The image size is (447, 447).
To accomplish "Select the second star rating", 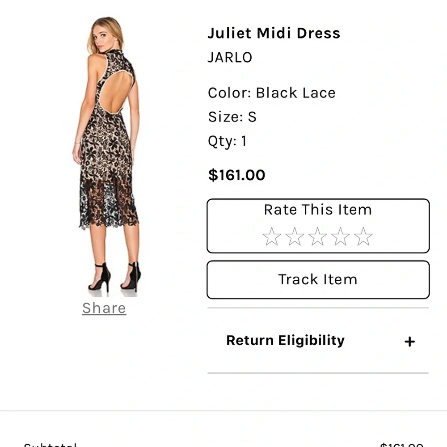I will point(295,236).
